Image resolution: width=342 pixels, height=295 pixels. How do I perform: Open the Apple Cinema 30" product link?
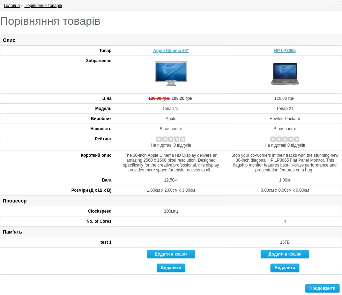pos(171,50)
